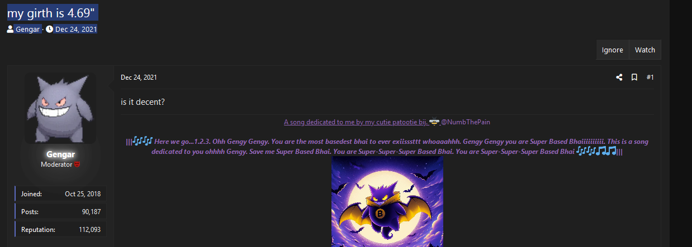The height and width of the screenshot is (247, 692).
Task: Click the Gengar username under avatar
Action: click(x=61, y=154)
